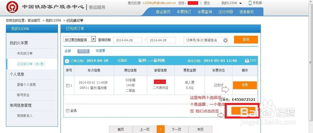Click the 票款金额 column header

(x=190, y=70)
